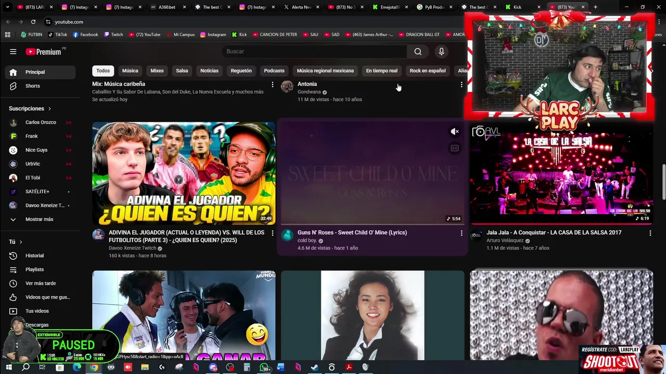
Task: Open the cold boy. channel avatar
Action: (287, 235)
